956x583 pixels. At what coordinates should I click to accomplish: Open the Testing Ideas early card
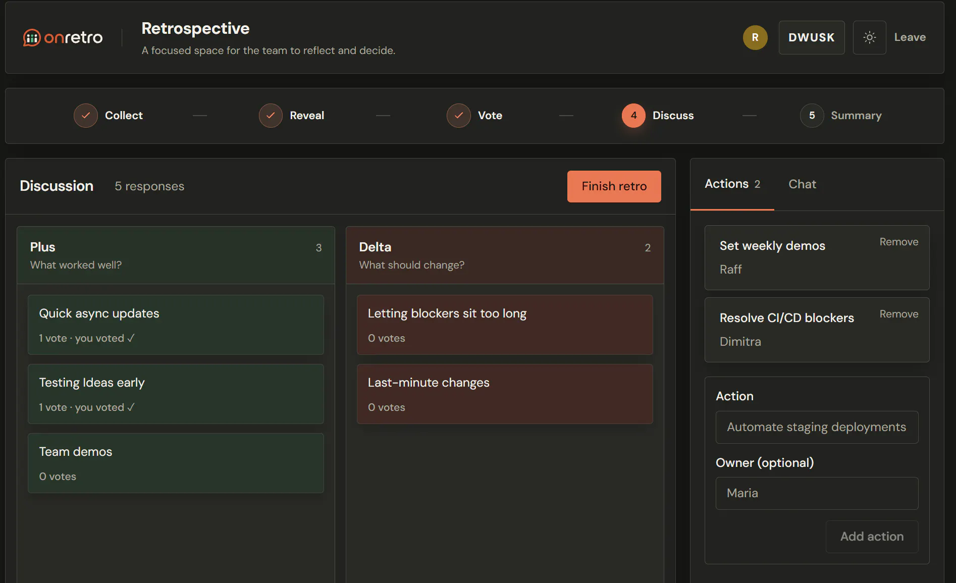coord(176,394)
